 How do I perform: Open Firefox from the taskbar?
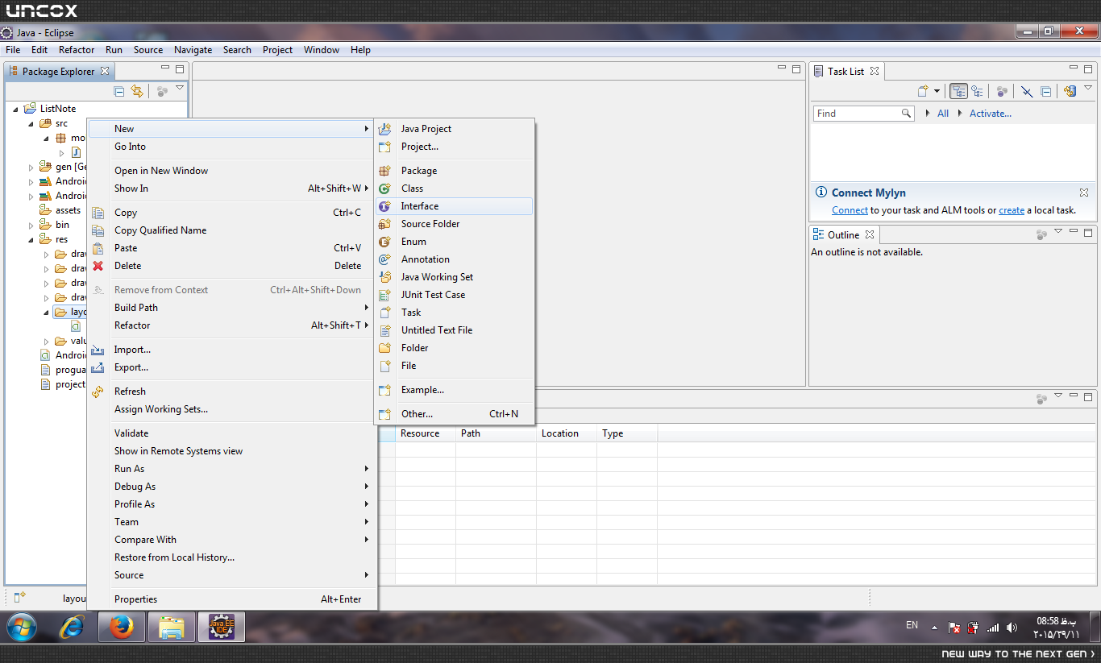pyautogui.click(x=123, y=626)
